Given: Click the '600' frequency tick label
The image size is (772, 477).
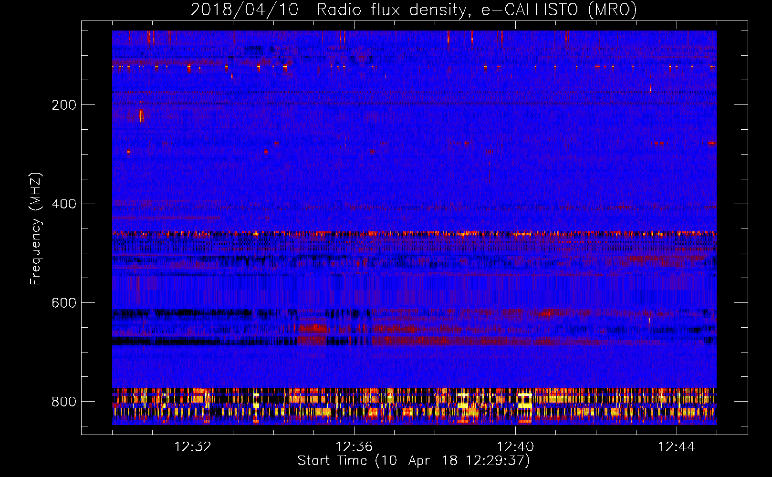Looking at the screenshot, I should pyautogui.click(x=64, y=303).
